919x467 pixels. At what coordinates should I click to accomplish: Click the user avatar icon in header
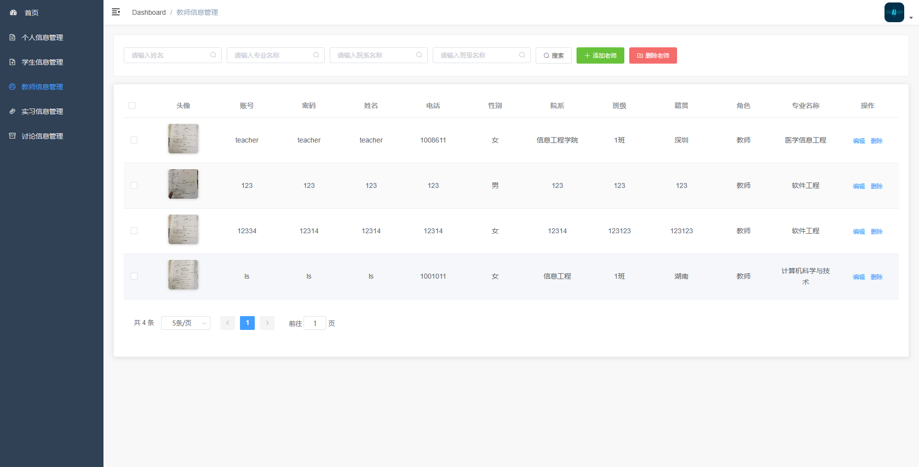point(894,12)
